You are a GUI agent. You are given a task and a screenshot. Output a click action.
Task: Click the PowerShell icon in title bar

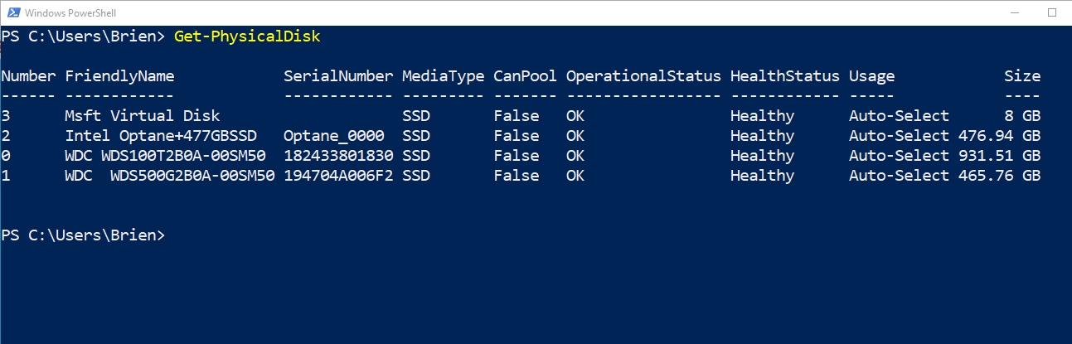pos(12,12)
